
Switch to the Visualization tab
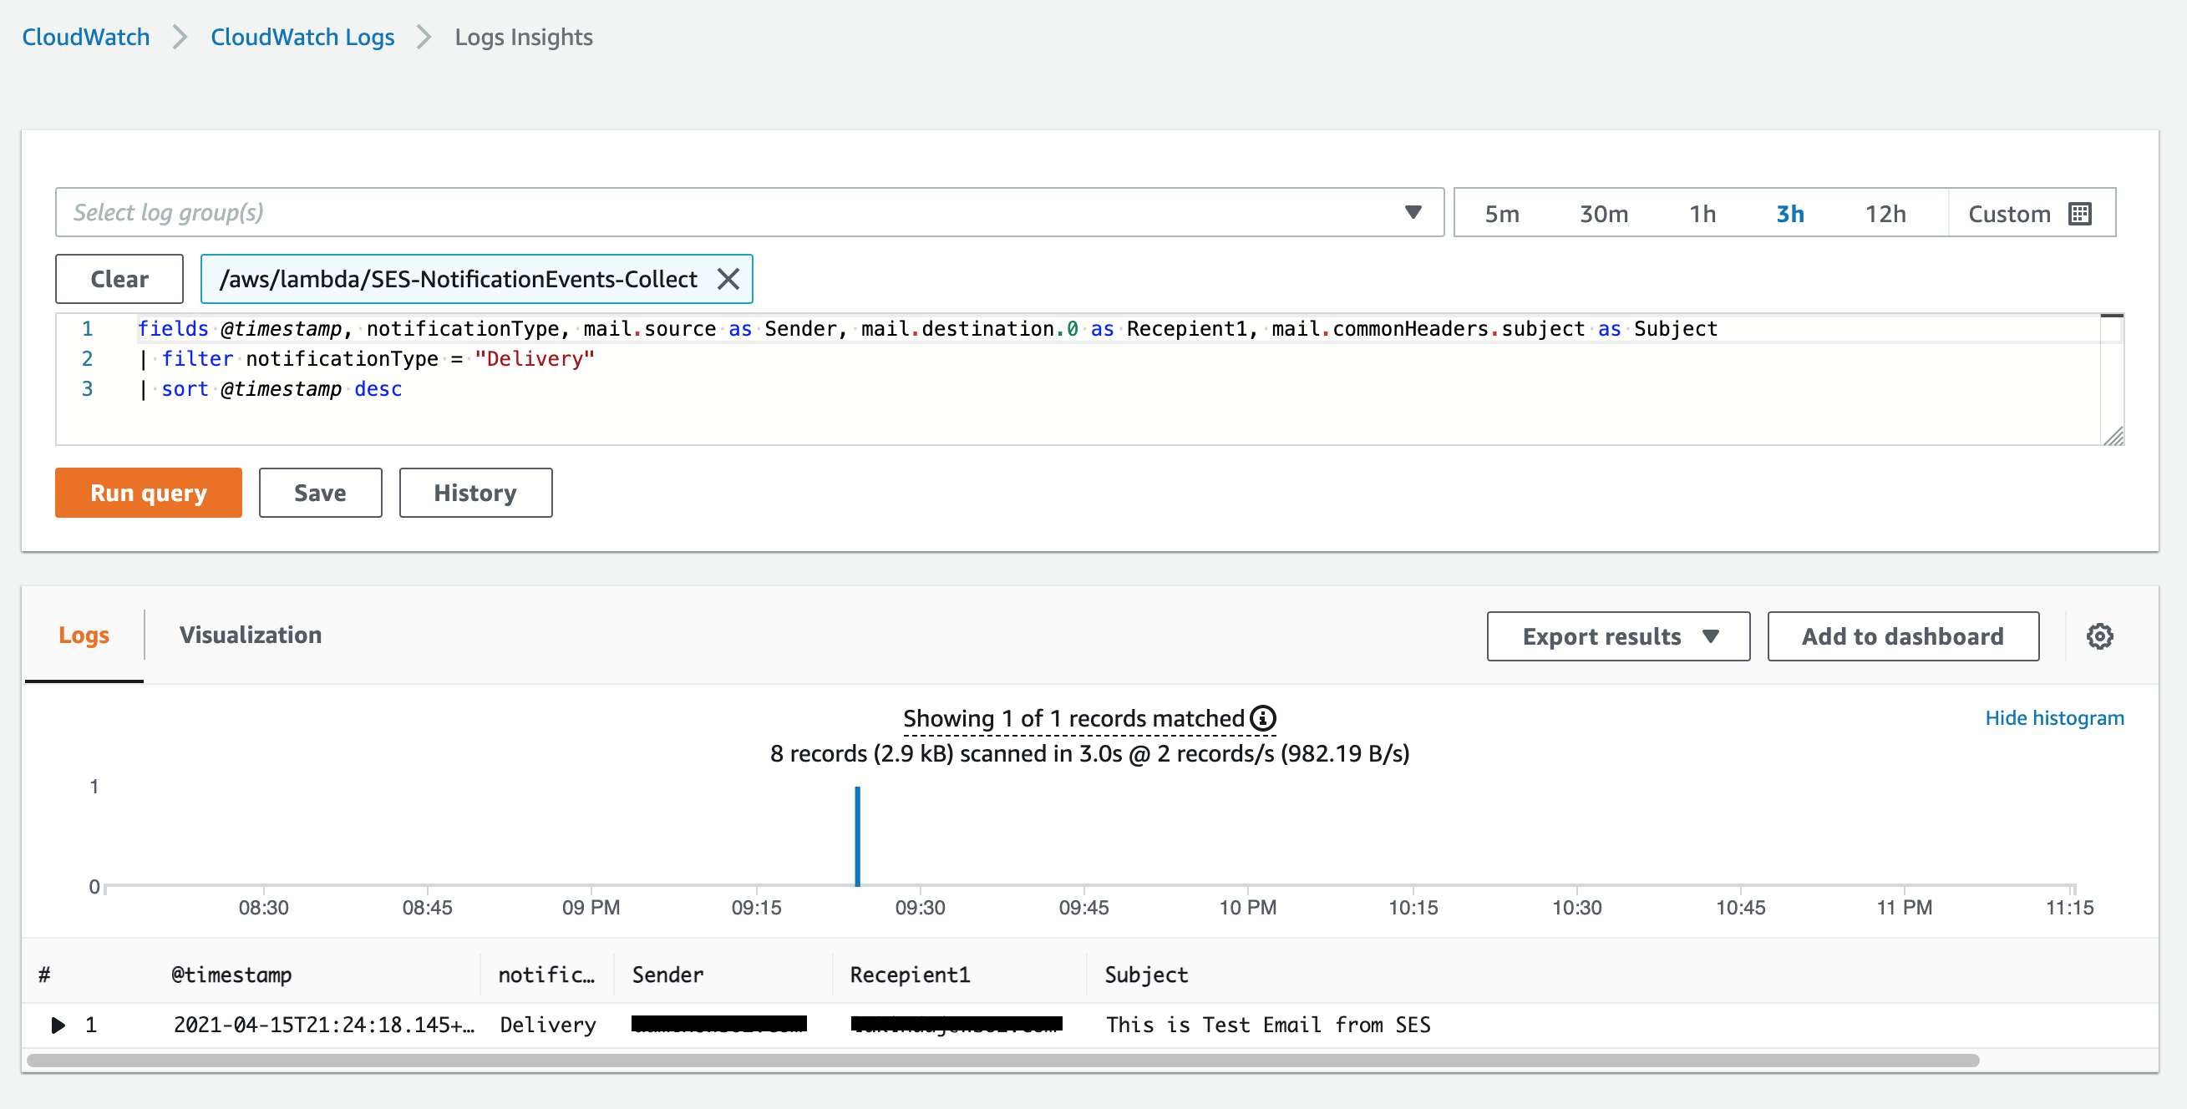click(251, 636)
